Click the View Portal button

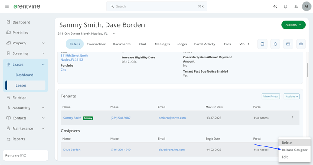coord(271,97)
